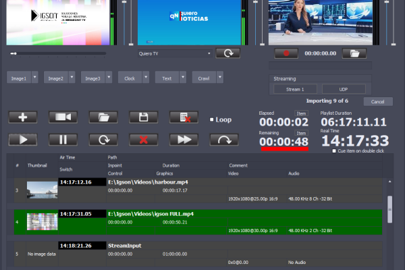Toggle Cue item on double click checkbox

(335, 151)
